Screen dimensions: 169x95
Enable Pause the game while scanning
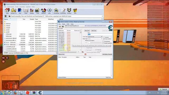[86, 52]
